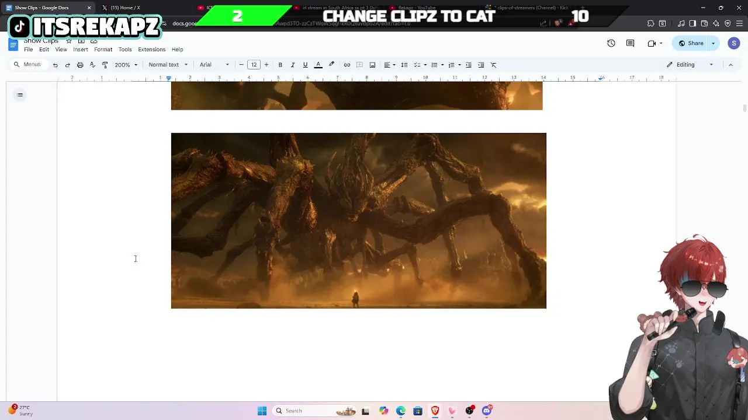This screenshot has width=748, height=420.
Task: Select the Paint format roller icon
Action: 105,65
